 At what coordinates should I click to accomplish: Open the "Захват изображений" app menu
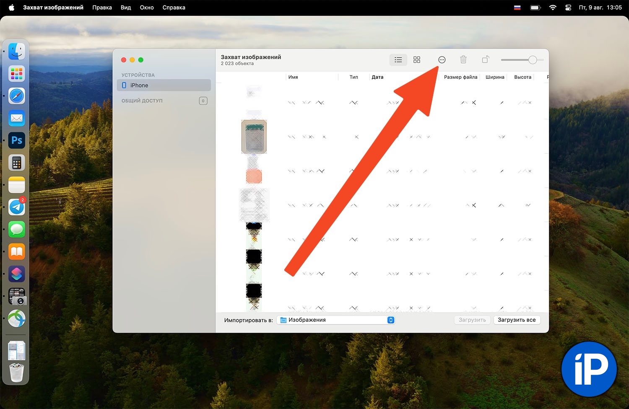pos(53,8)
